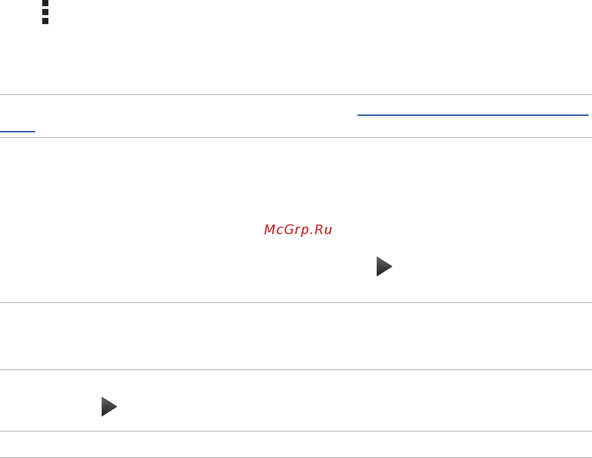This screenshot has width=592, height=458.
Task: Click the play triangle in the lower-left row
Action: (x=109, y=406)
